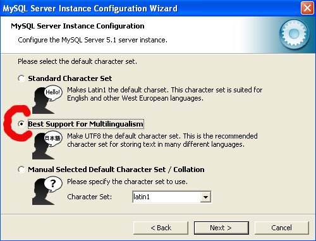The image size is (316, 241).
Task: Click 'Please select the default character set.' text
Action: coord(77,61)
